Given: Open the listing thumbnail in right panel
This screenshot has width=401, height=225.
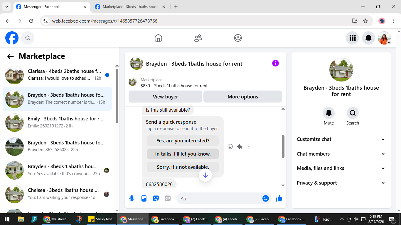Looking at the screenshot, I should 341,70.
